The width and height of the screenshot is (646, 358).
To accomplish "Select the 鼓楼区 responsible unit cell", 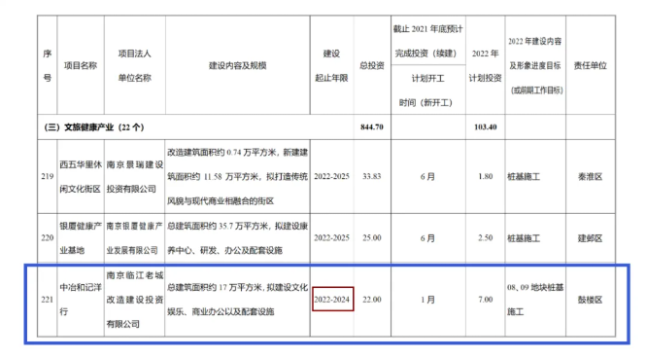I will tap(591, 300).
